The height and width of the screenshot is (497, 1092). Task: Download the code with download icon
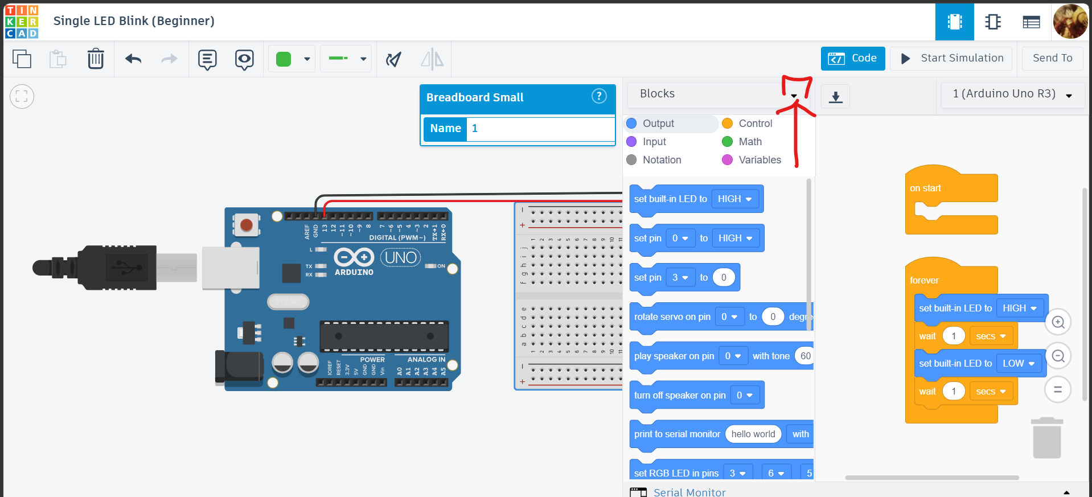[x=836, y=97]
